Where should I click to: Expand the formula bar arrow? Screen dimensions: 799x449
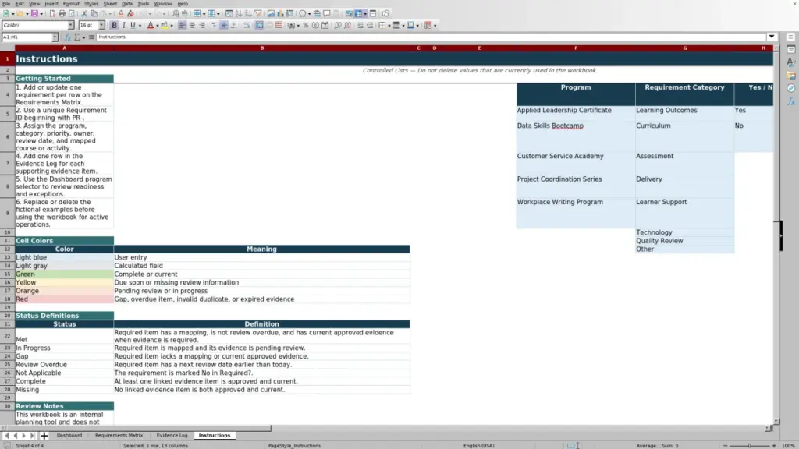tap(772, 37)
